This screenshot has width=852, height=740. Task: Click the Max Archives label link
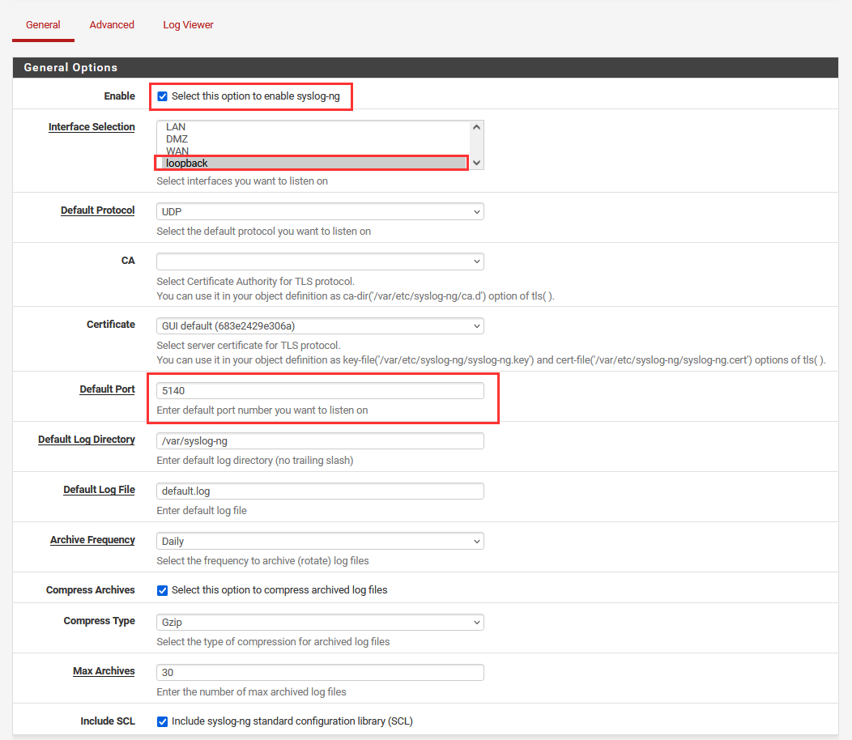(x=104, y=671)
